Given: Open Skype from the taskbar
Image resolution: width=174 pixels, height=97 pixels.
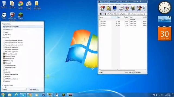Looking at the screenshot, I should 23,95.
